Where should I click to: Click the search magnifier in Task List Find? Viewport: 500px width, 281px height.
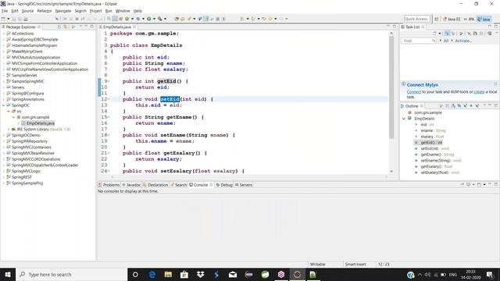pyautogui.click(x=434, y=41)
